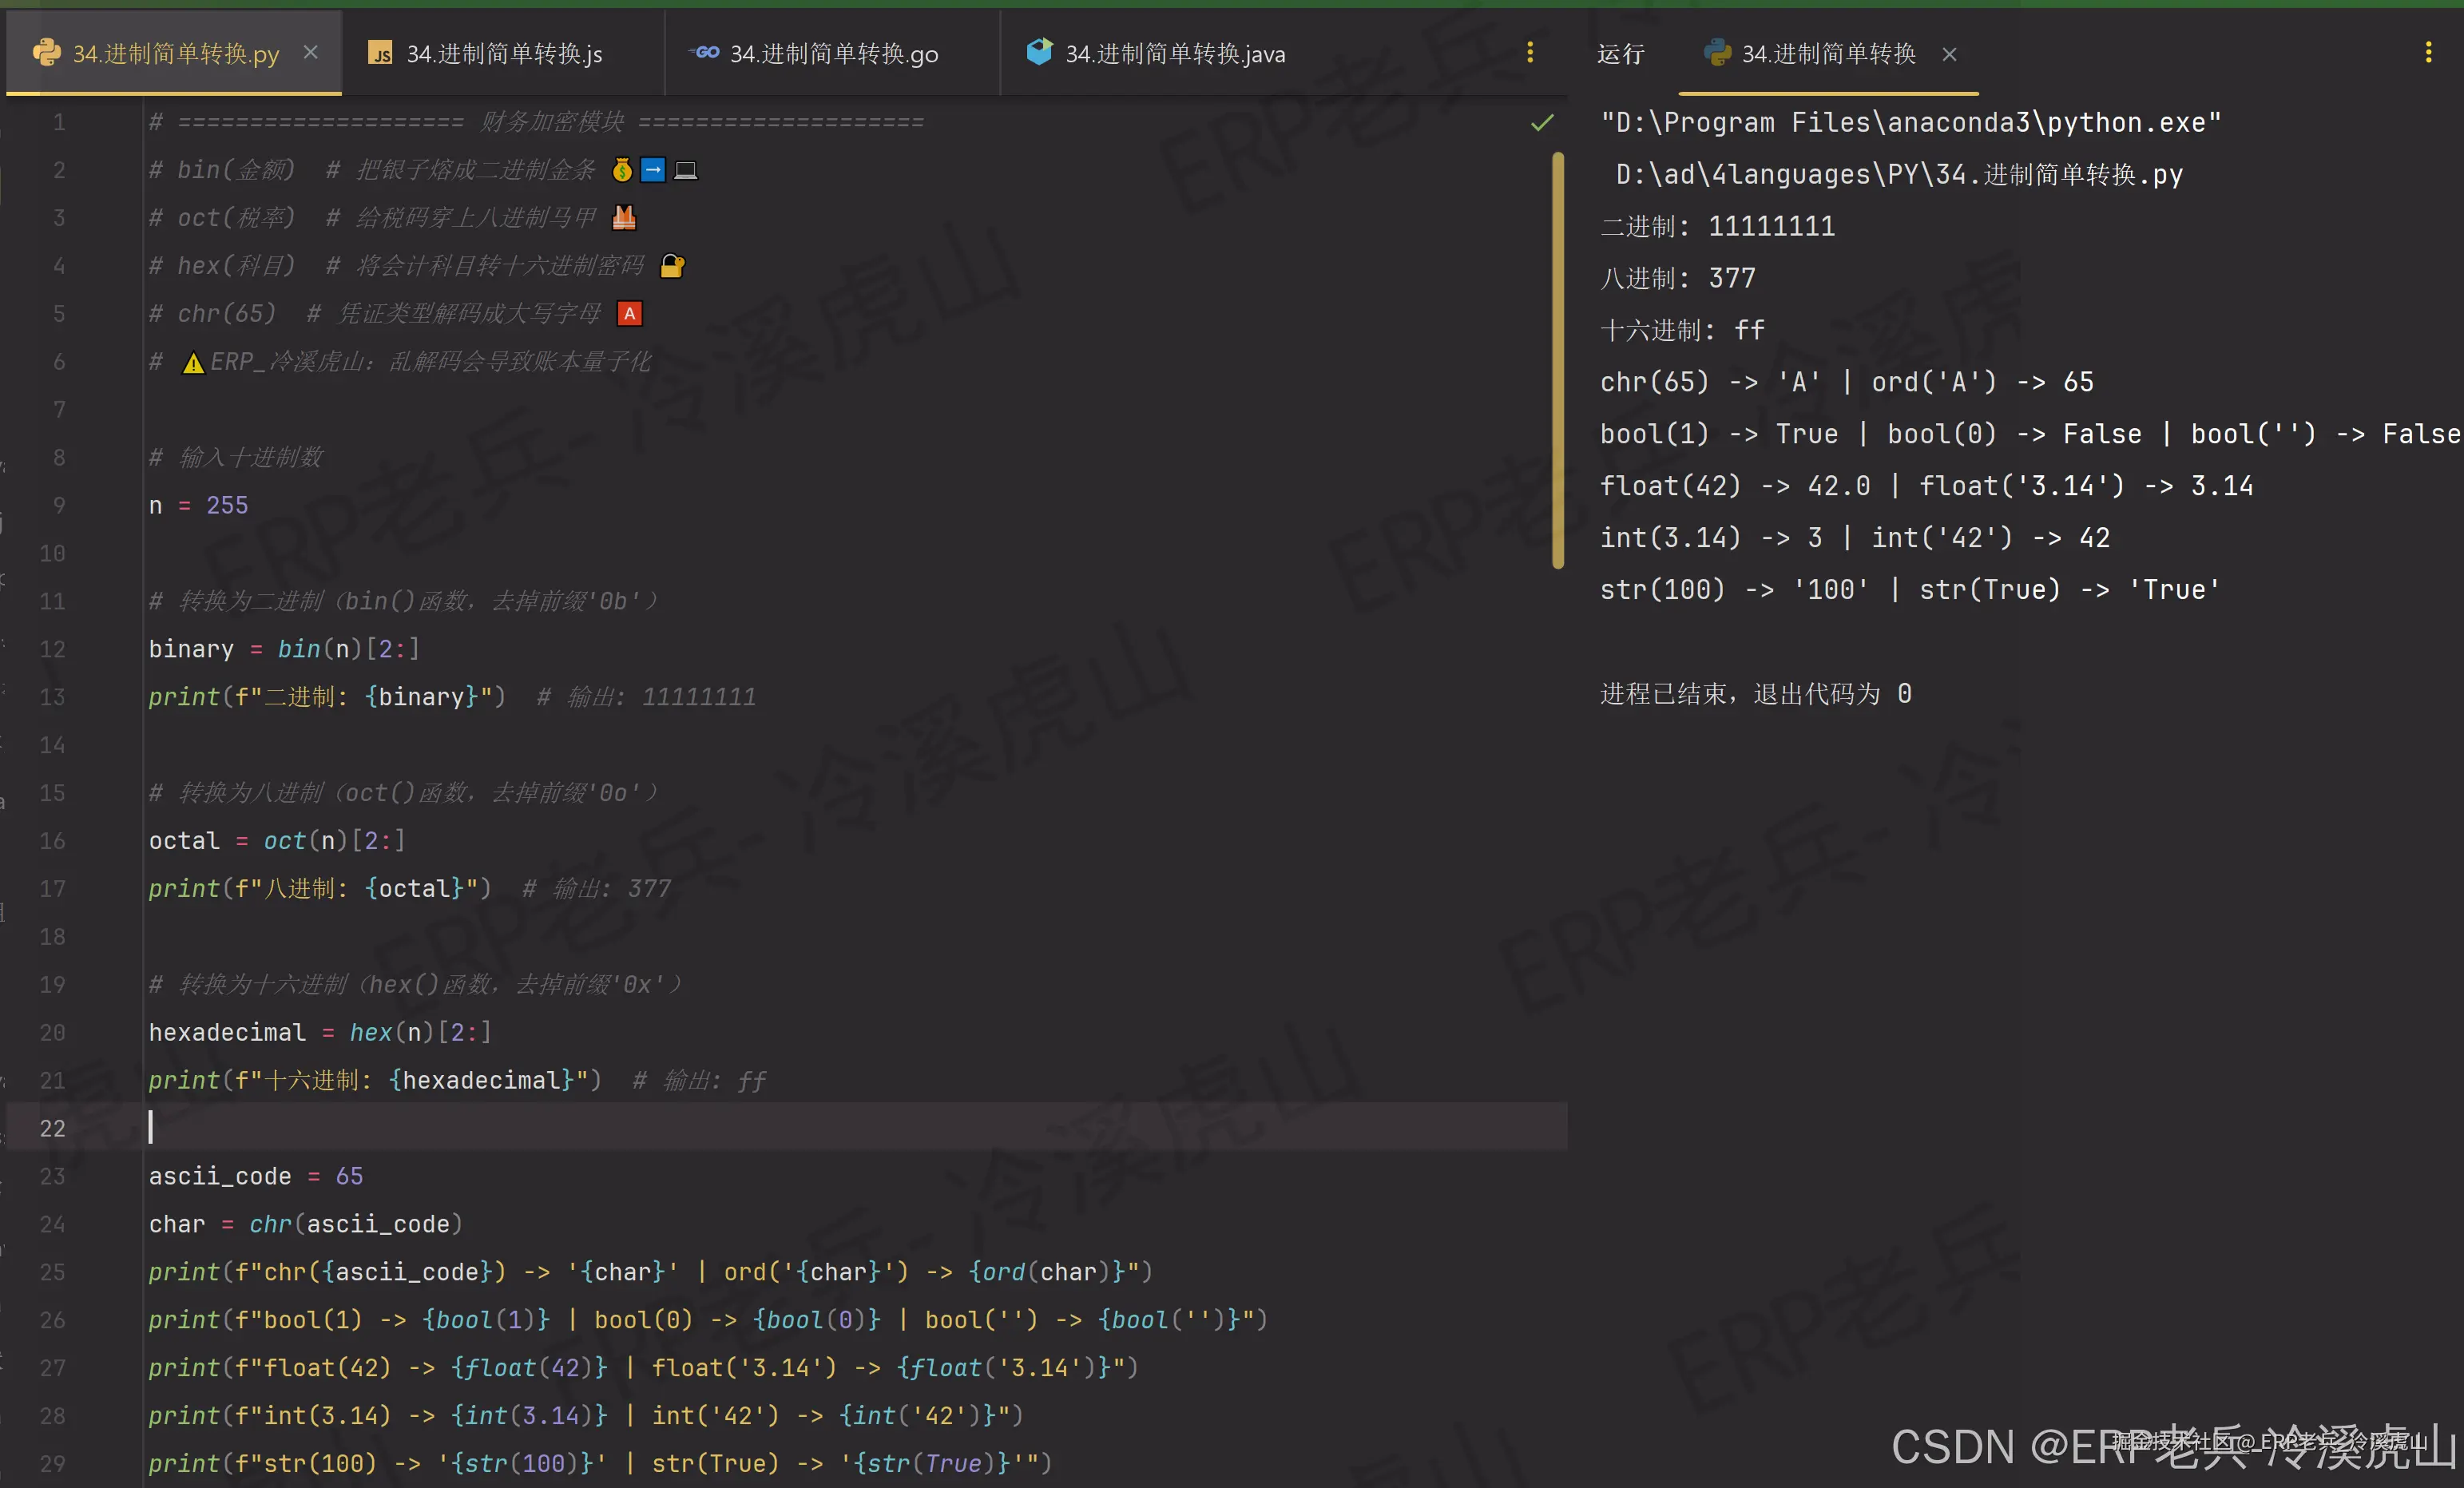Click the warning triangle icon on line 6
This screenshot has width=2464, height=1488.
[193, 363]
